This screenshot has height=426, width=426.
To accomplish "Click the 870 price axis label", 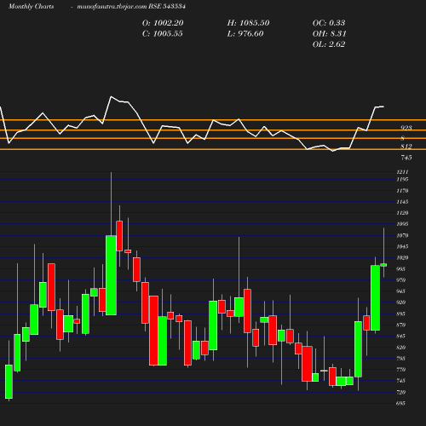I will (400, 325).
